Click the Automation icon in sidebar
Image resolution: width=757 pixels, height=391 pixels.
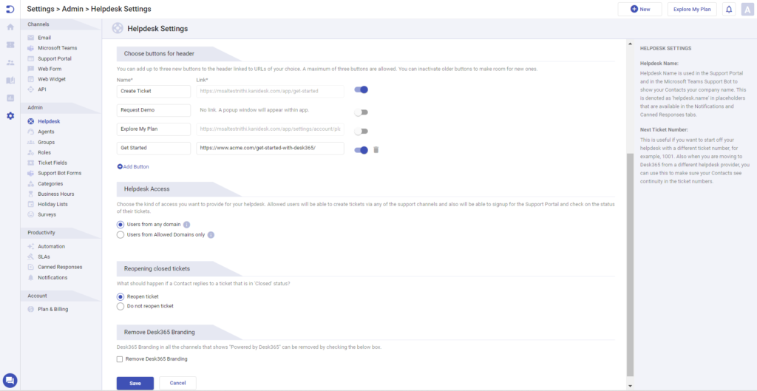[x=31, y=246]
